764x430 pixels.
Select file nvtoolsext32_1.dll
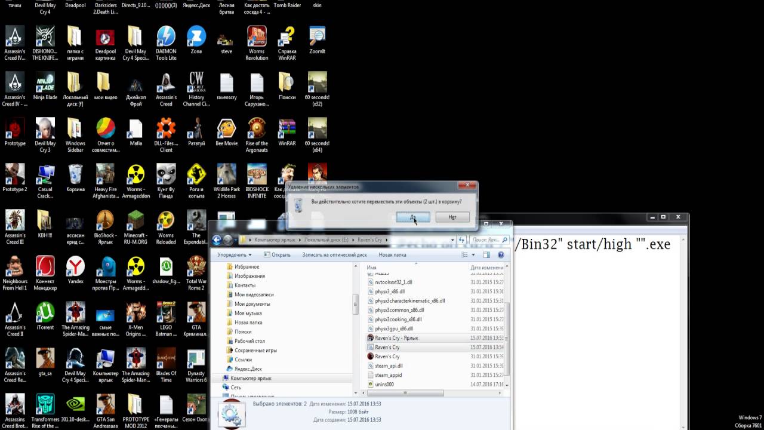[393, 282]
